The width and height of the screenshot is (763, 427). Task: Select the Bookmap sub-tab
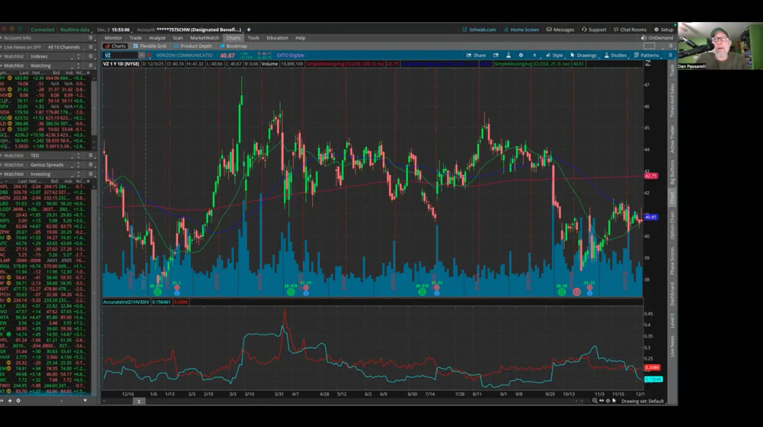tap(233, 46)
